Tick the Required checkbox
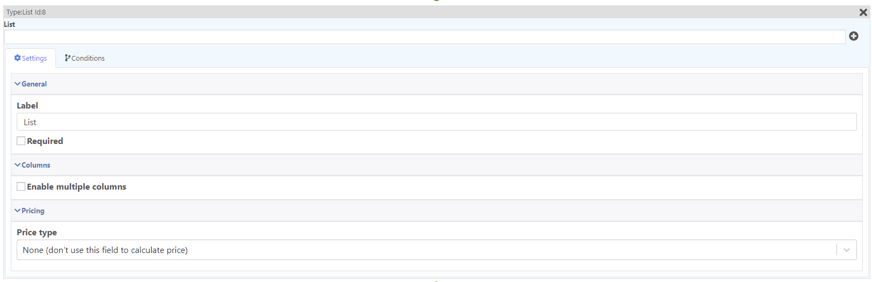872x282 pixels. 21,141
